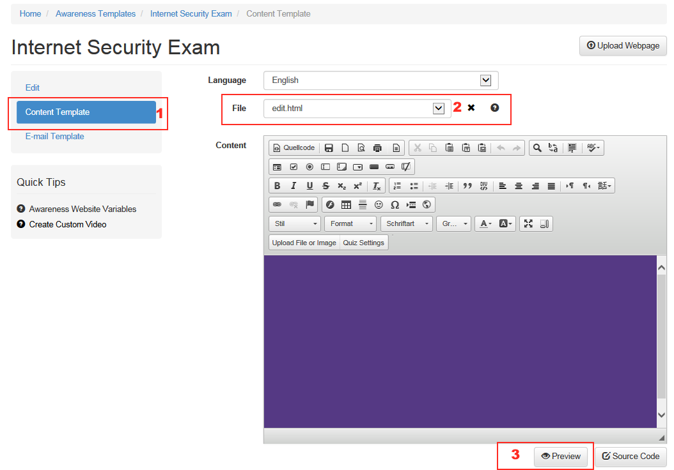
Task: Insert a radio button form field
Action: 310,167
